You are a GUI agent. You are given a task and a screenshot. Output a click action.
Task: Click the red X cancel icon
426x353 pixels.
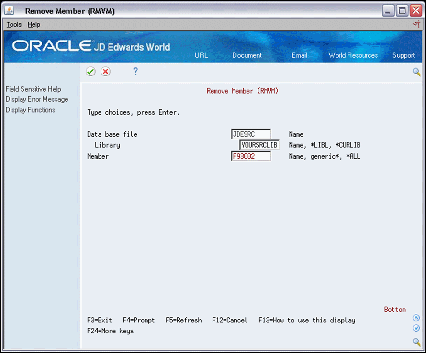tap(105, 72)
